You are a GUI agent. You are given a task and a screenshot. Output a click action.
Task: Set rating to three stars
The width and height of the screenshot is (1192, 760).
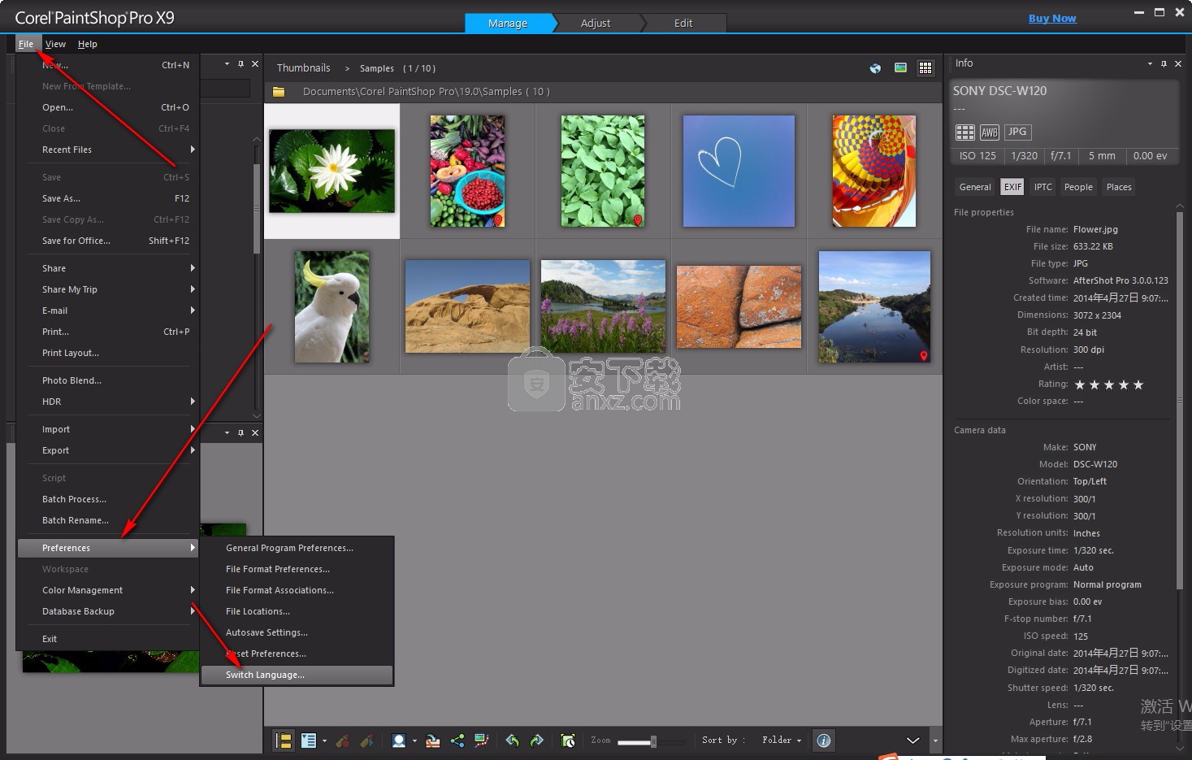(1109, 384)
